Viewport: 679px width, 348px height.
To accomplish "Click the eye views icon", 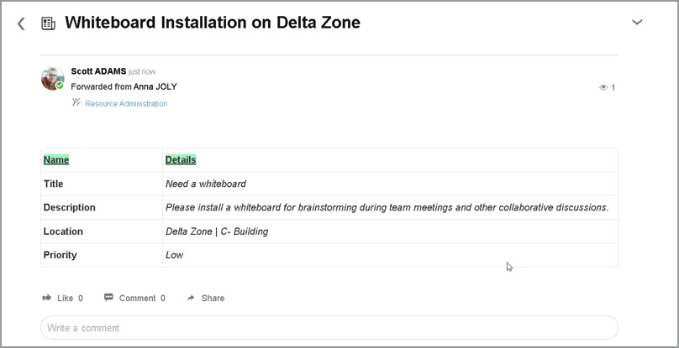I will click(x=603, y=87).
